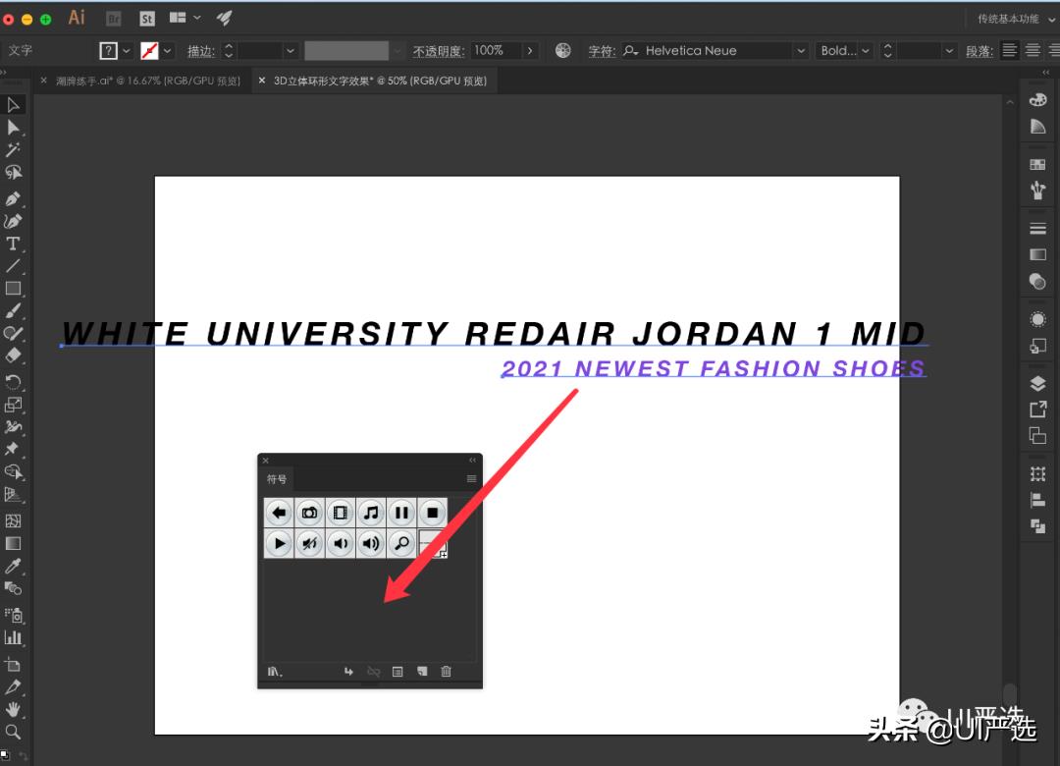Close the Symbols panel
Viewport: 1060px width, 766px height.
[x=266, y=461]
